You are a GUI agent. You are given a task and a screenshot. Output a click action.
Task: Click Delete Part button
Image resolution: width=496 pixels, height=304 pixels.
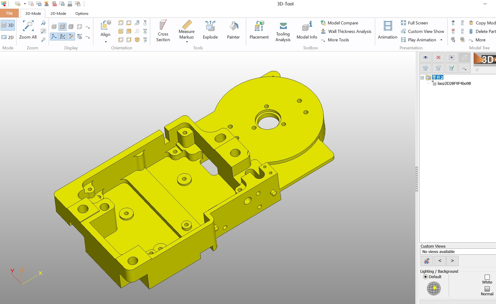click(x=482, y=31)
